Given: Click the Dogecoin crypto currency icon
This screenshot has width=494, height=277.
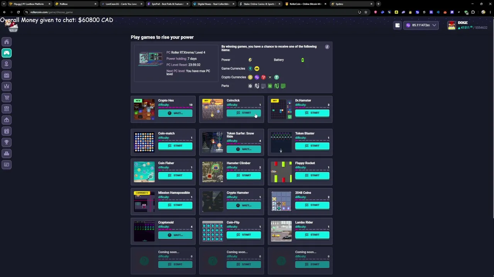Looking at the screenshot, I should click(x=250, y=77).
